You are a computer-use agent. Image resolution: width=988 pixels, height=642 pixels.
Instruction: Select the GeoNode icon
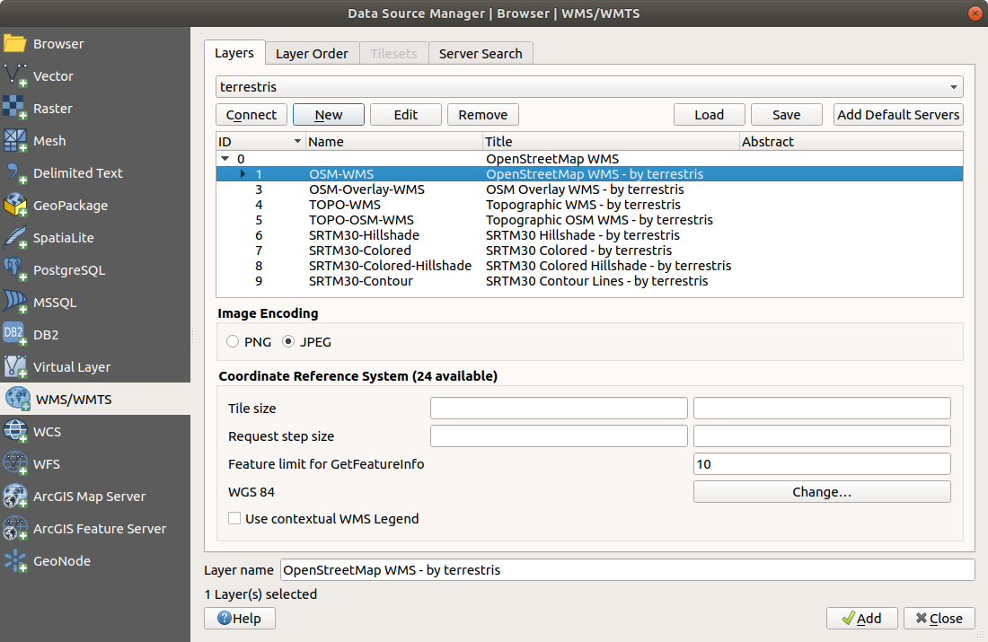point(16,561)
